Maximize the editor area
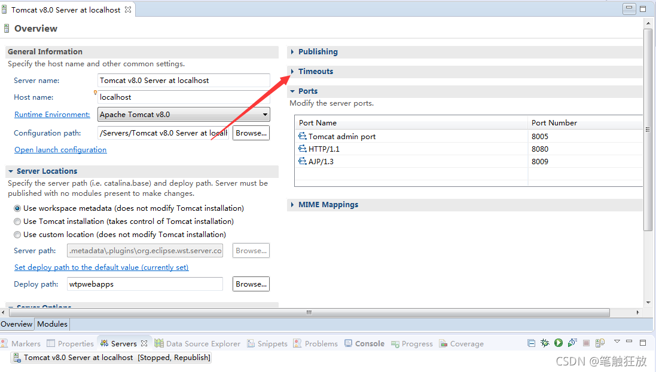This screenshot has height=372, width=656. 643,9
